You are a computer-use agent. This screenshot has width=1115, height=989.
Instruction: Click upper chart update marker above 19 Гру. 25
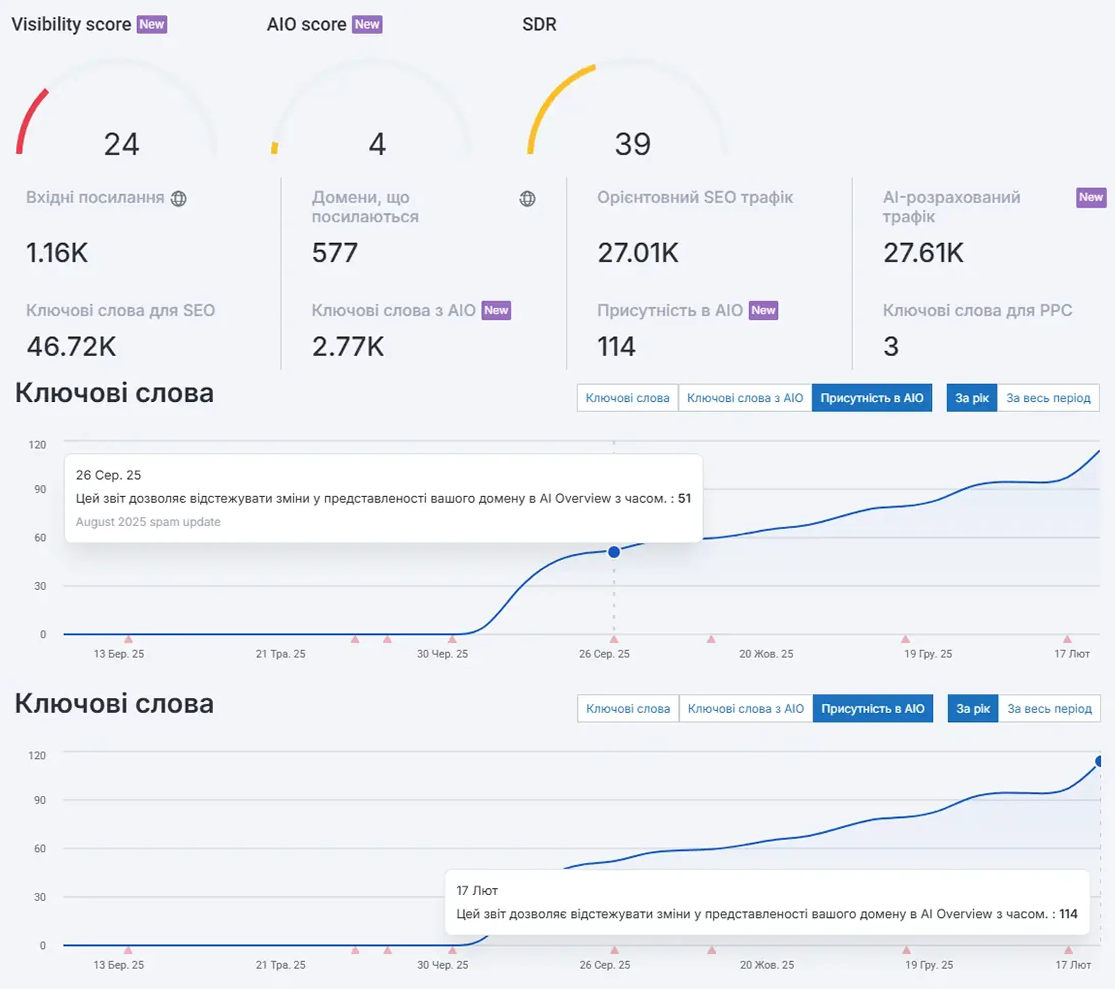click(x=905, y=639)
